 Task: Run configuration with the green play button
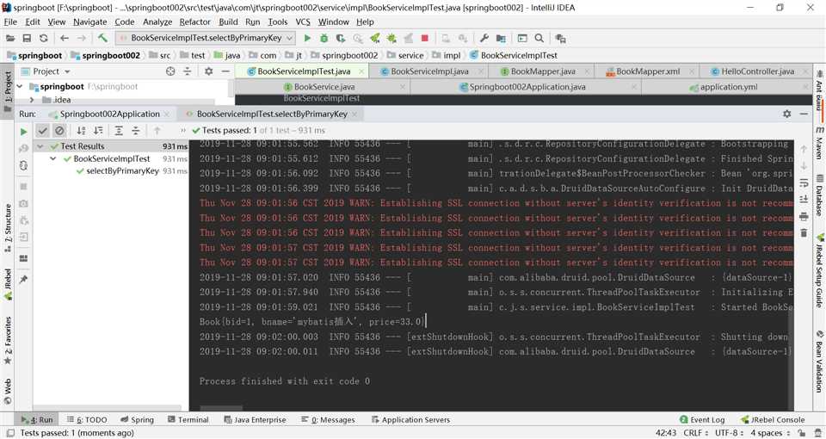pyautogui.click(x=308, y=39)
